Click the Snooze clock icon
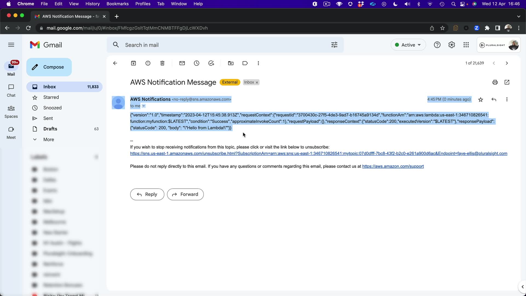Screen dimensions: 526x296 click(196, 63)
